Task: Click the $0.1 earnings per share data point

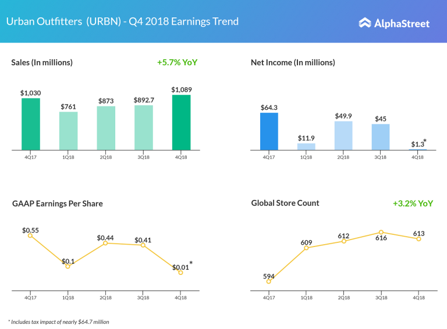Action: coord(68,266)
